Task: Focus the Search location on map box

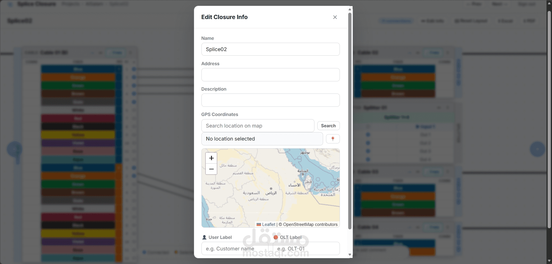Action: pyautogui.click(x=258, y=126)
